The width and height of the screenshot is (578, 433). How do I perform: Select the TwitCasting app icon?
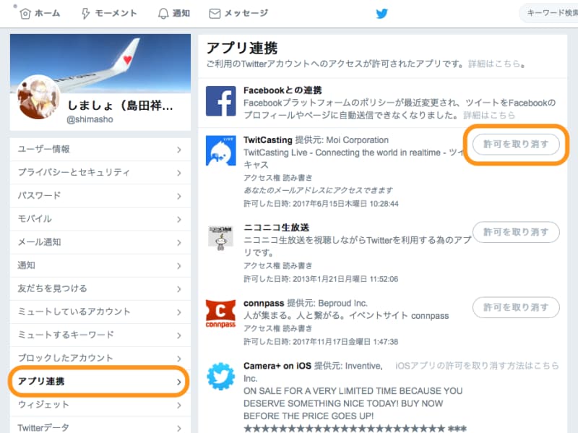click(x=220, y=150)
